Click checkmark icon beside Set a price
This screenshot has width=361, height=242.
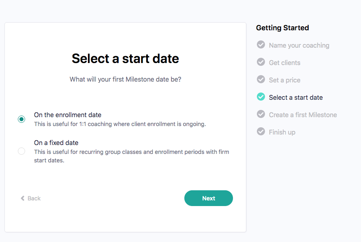[x=261, y=80]
